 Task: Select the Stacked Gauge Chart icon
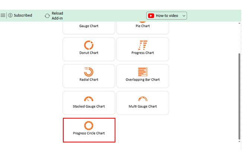coord(89,99)
